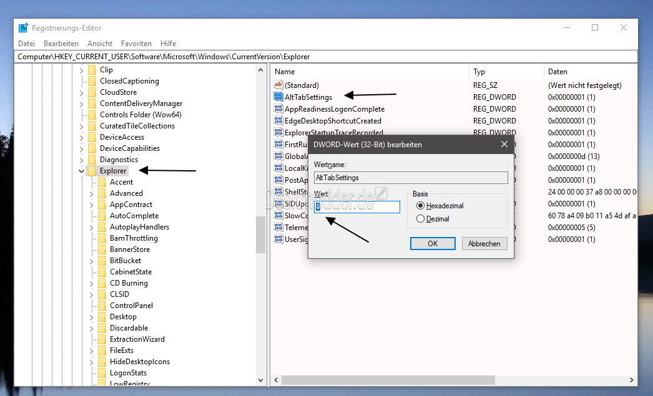Select the DeviceCapabilities key
The width and height of the screenshot is (653, 396).
[129, 148]
